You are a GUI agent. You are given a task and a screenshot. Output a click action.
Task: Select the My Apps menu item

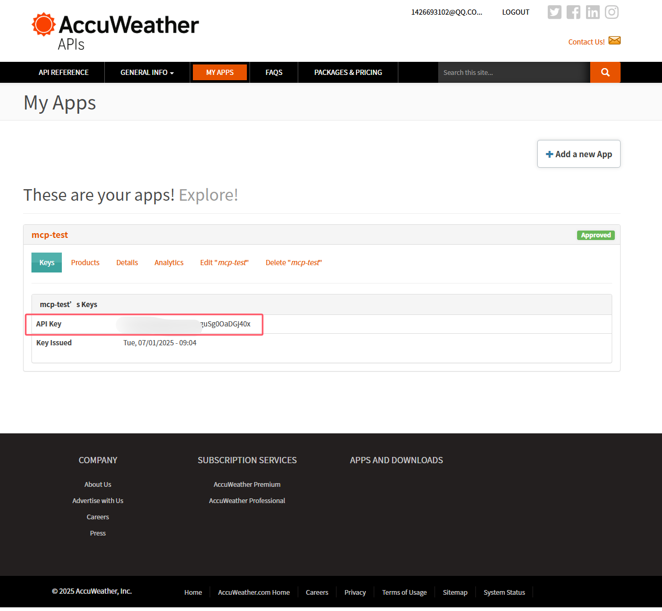[x=220, y=72]
